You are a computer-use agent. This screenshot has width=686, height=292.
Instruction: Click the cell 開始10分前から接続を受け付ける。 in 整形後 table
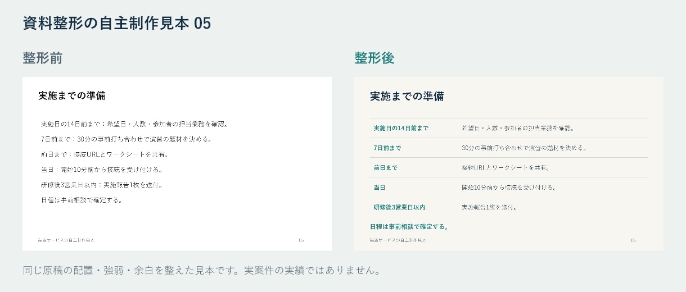(511, 188)
